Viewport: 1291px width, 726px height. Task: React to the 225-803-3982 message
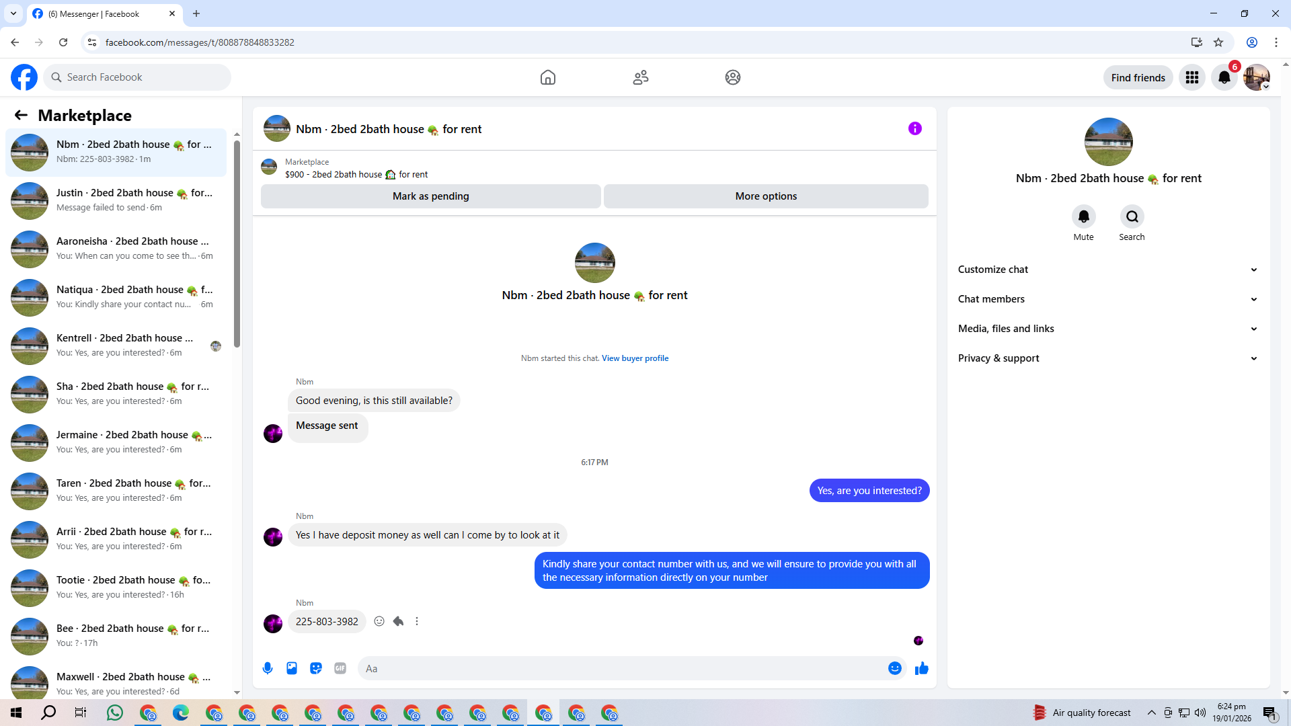[x=379, y=621]
